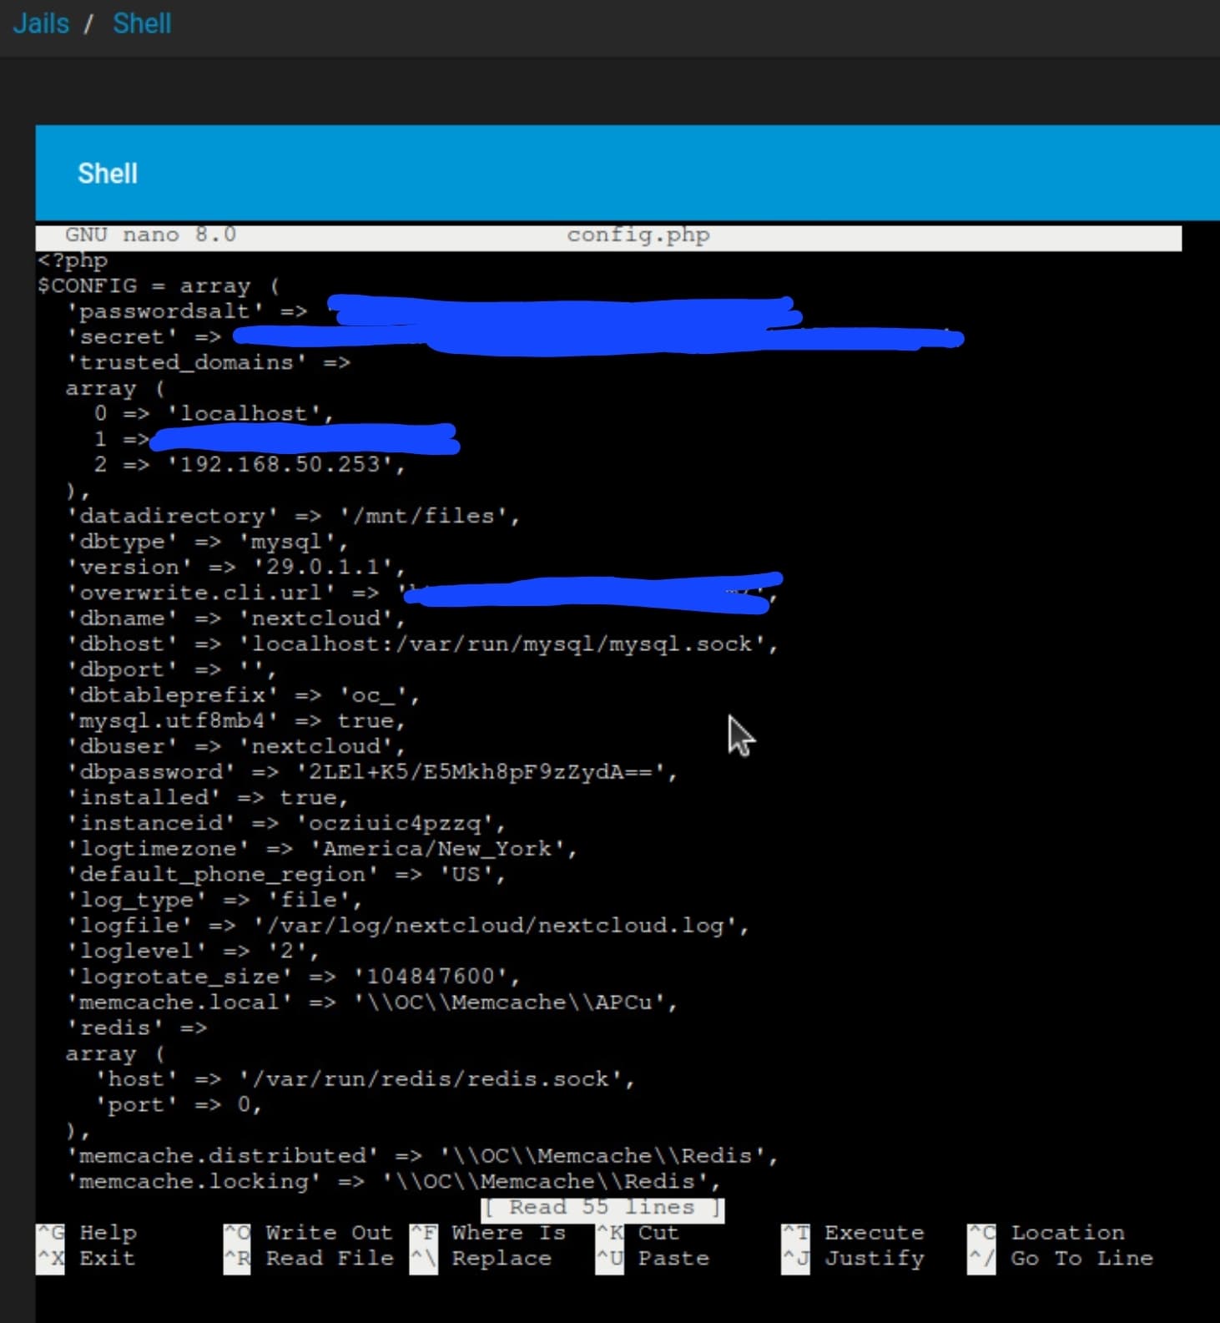Viewport: 1220px width, 1323px height.
Task: Click the 'overwrite.cli.url' key
Action: 200,593
